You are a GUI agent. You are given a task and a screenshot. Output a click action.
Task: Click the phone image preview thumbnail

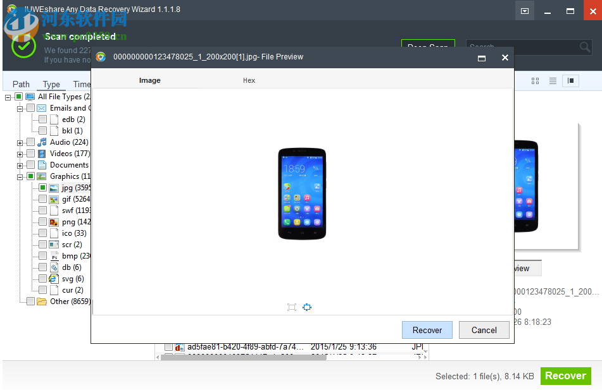(x=303, y=193)
